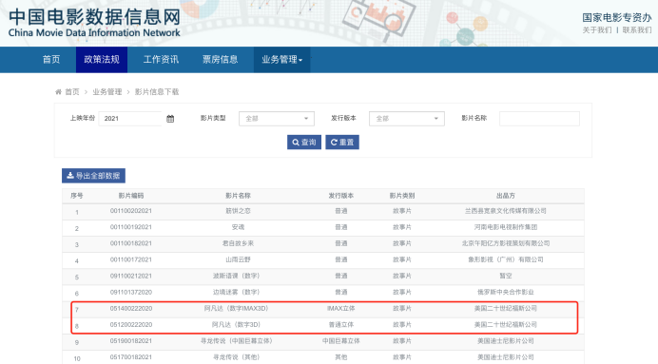Select film 寻龙传说（其他）
This screenshot has height=364, width=658.
point(237,357)
